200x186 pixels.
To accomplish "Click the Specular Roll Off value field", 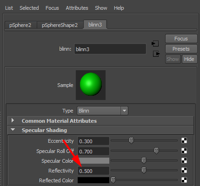I will (93, 151).
